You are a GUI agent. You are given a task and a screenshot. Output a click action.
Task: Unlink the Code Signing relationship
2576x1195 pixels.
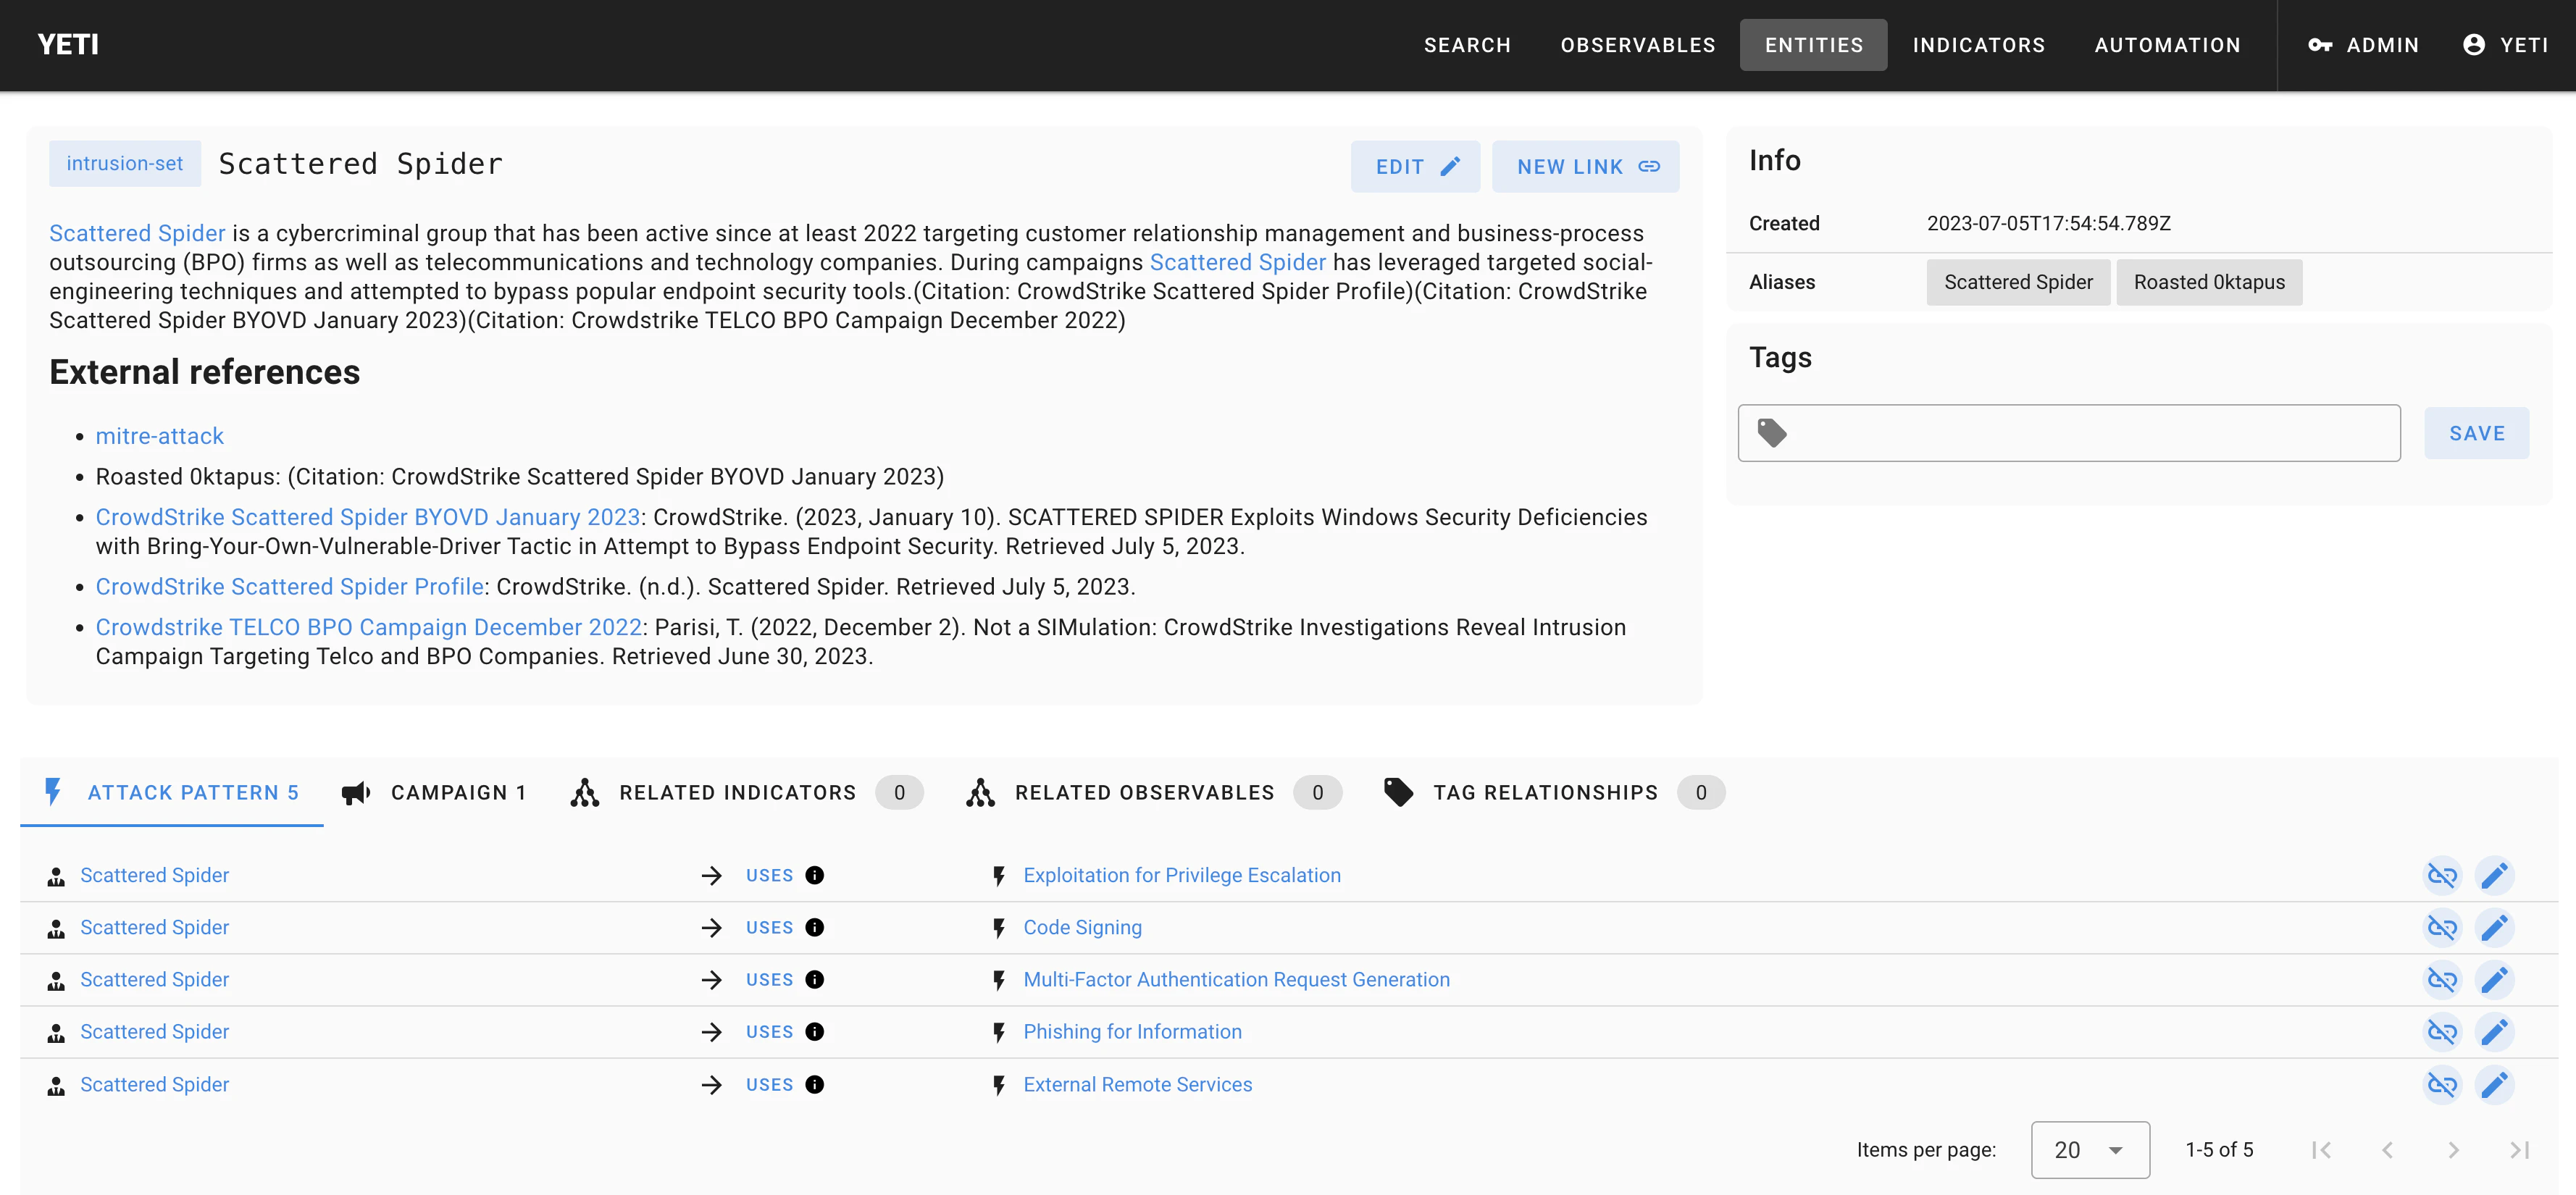coord(2441,927)
